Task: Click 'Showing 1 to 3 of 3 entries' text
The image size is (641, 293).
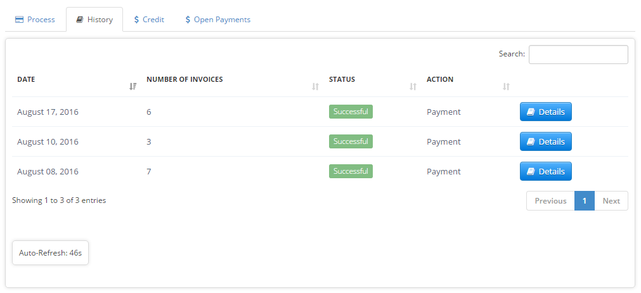Action: pos(59,200)
